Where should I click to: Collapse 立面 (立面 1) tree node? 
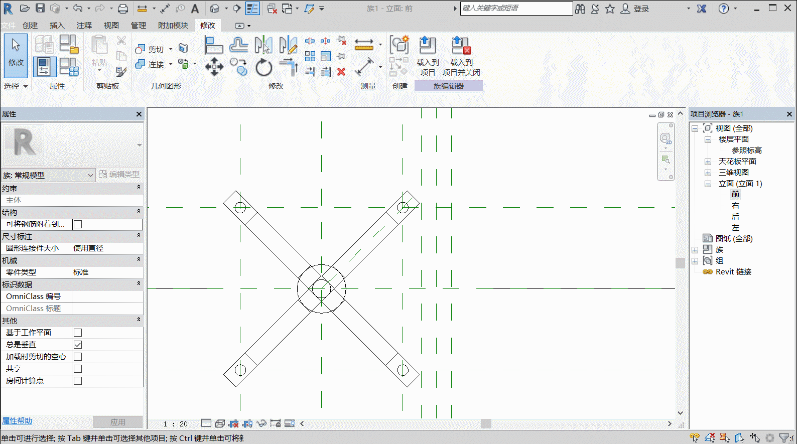(x=708, y=184)
